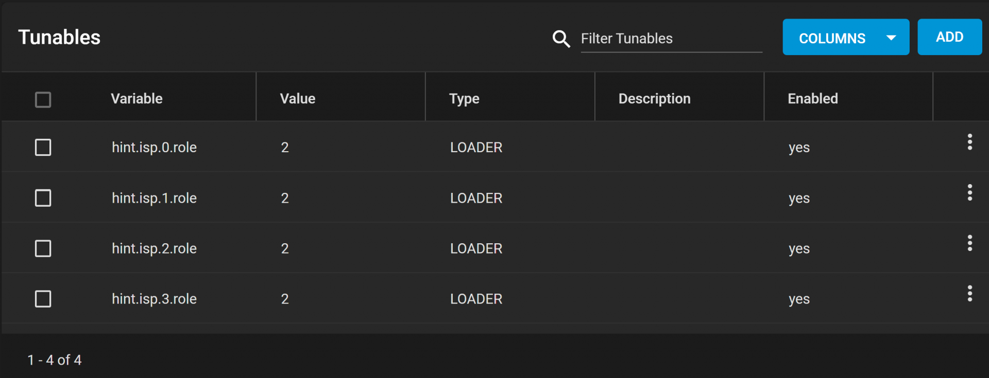This screenshot has height=378, width=989.
Task: Sort by the Description column header
Action: [x=654, y=99]
